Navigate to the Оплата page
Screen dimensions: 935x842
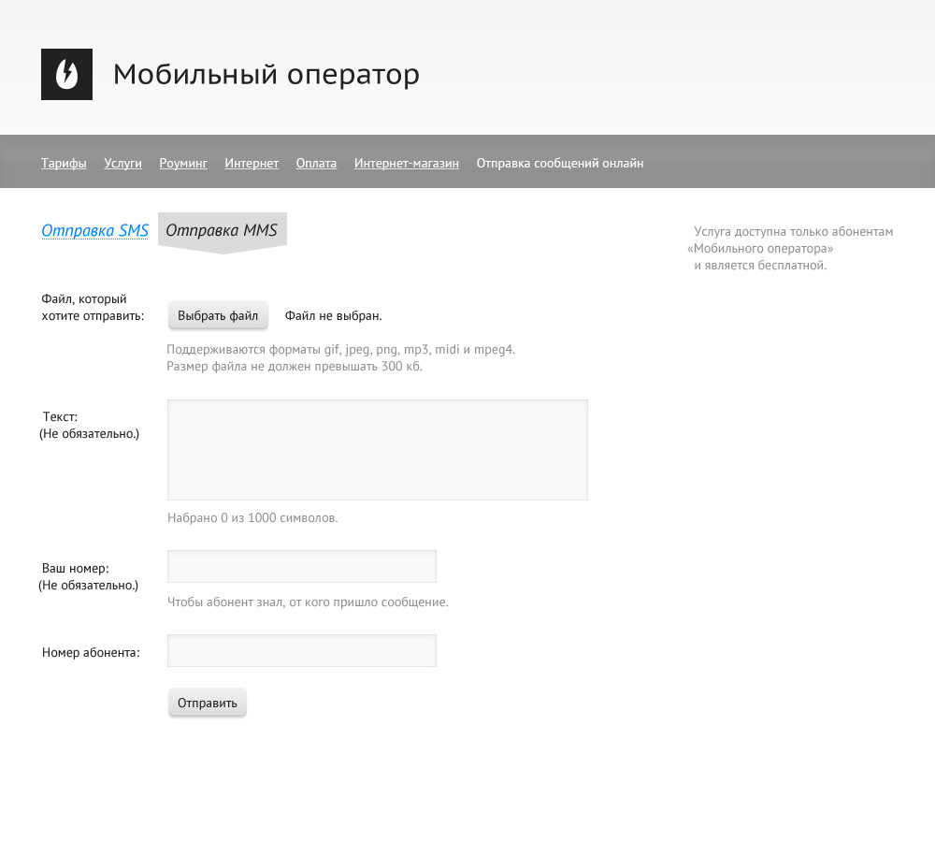pos(316,163)
